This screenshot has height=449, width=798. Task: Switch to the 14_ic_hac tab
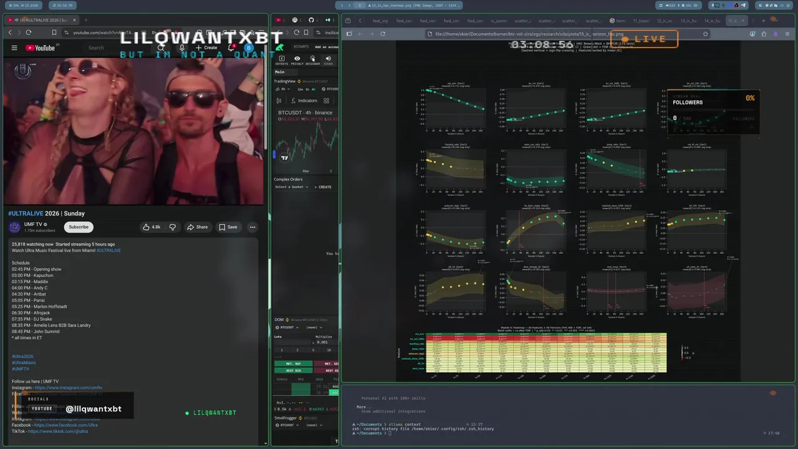coord(713,21)
